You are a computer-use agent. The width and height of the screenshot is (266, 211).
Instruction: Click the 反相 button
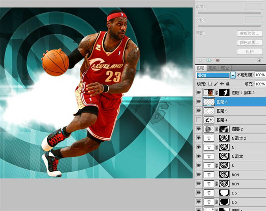pos(250,51)
